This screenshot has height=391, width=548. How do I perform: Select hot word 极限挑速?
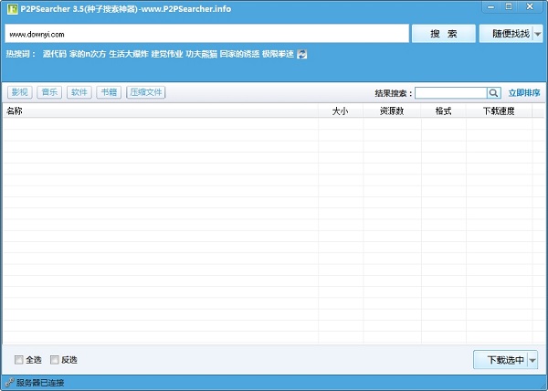coord(278,54)
